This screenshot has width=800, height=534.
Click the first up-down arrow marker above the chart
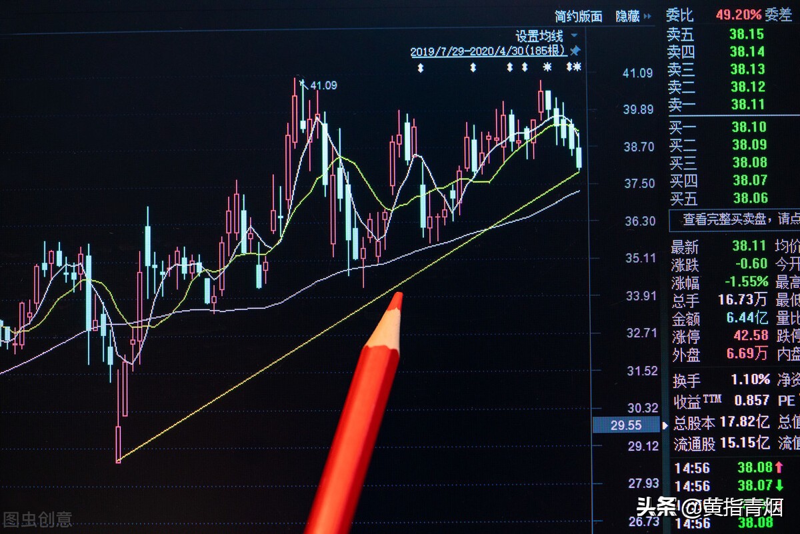pos(421,67)
